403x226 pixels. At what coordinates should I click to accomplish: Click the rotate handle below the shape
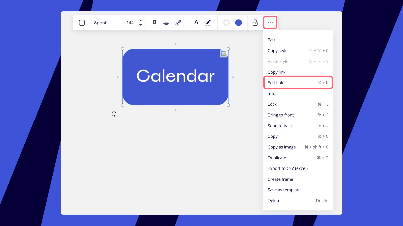tap(114, 114)
